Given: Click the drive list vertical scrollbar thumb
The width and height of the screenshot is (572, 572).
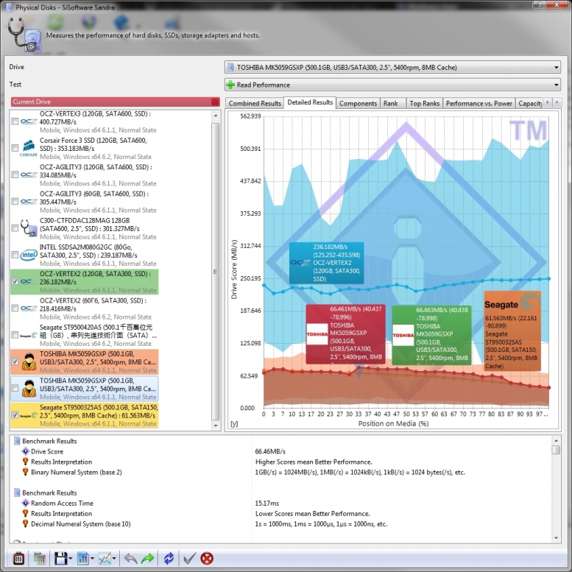Looking at the screenshot, I should (x=216, y=272).
